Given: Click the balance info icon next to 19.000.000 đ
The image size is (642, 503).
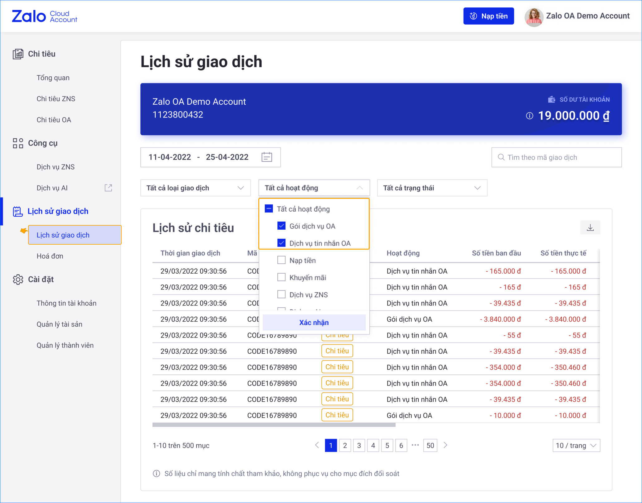Looking at the screenshot, I should (x=529, y=116).
